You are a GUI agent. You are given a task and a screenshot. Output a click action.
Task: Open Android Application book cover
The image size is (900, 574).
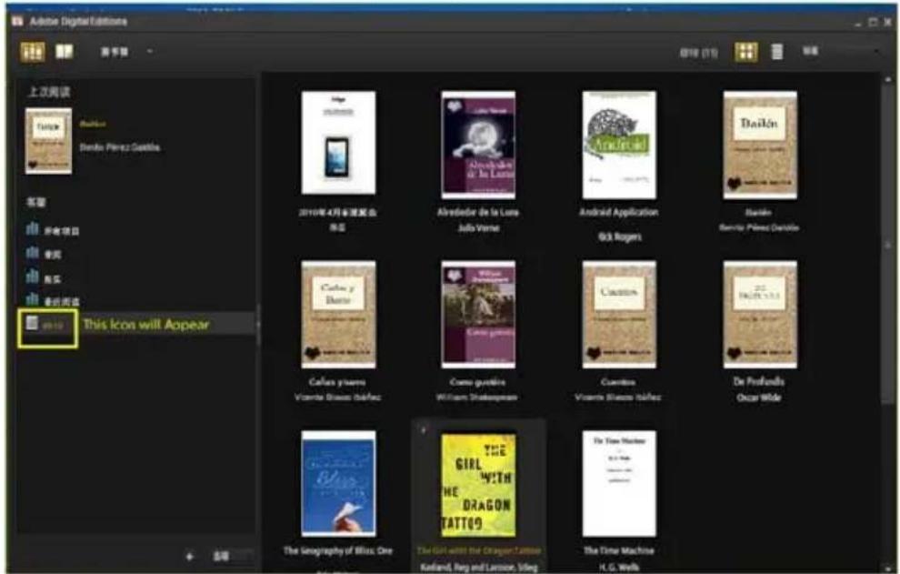pos(619,145)
